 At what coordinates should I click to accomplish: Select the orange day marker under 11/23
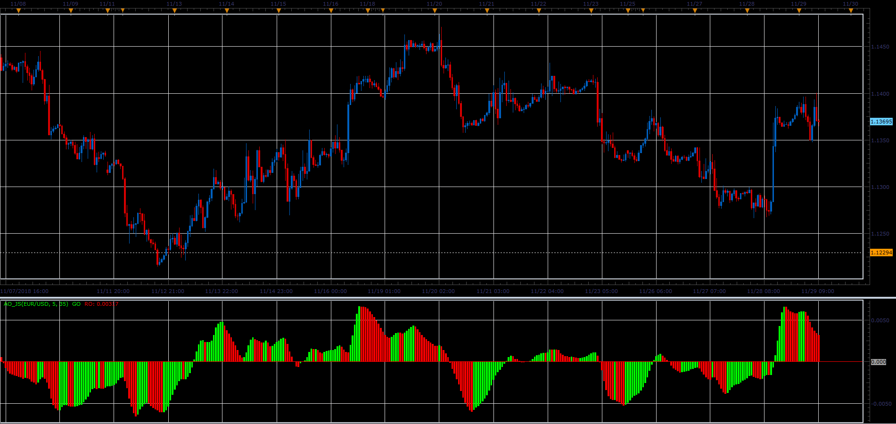[591, 10]
